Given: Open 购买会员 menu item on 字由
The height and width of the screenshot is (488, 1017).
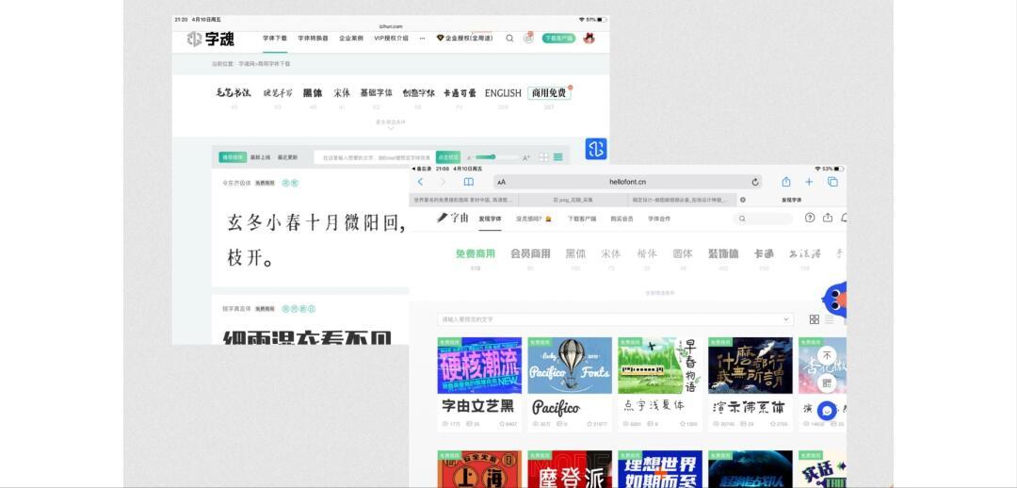Looking at the screenshot, I should 621,219.
